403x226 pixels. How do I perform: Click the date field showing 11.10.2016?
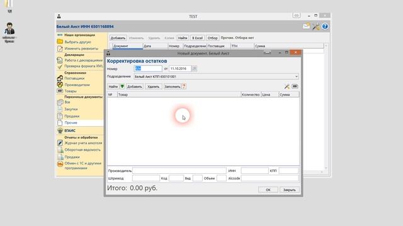tap(180, 68)
